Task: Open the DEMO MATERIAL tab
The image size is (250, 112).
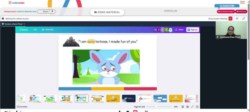Action: [x=107, y=12]
